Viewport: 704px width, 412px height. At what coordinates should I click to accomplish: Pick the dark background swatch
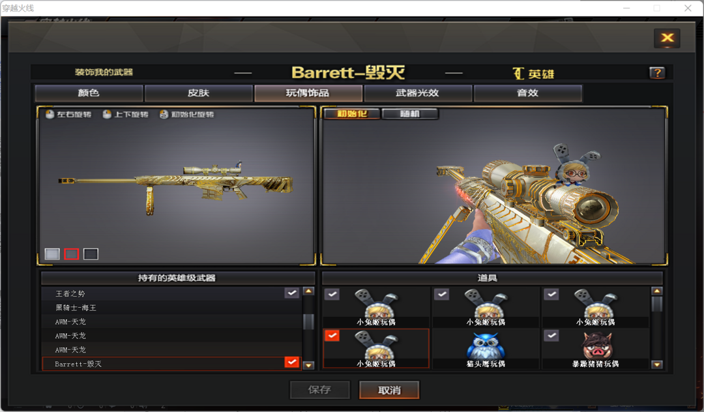point(91,254)
